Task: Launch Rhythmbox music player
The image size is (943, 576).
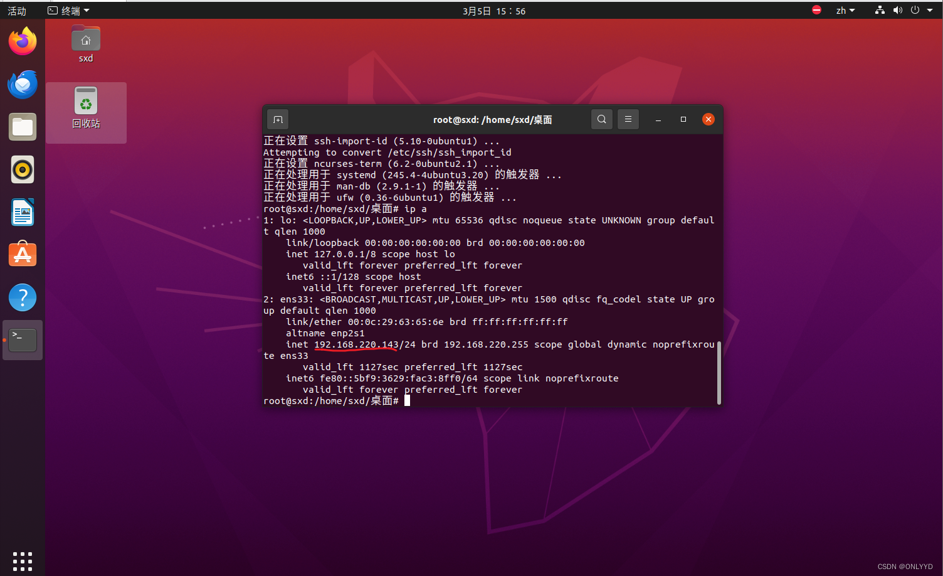Action: pyautogui.click(x=23, y=170)
